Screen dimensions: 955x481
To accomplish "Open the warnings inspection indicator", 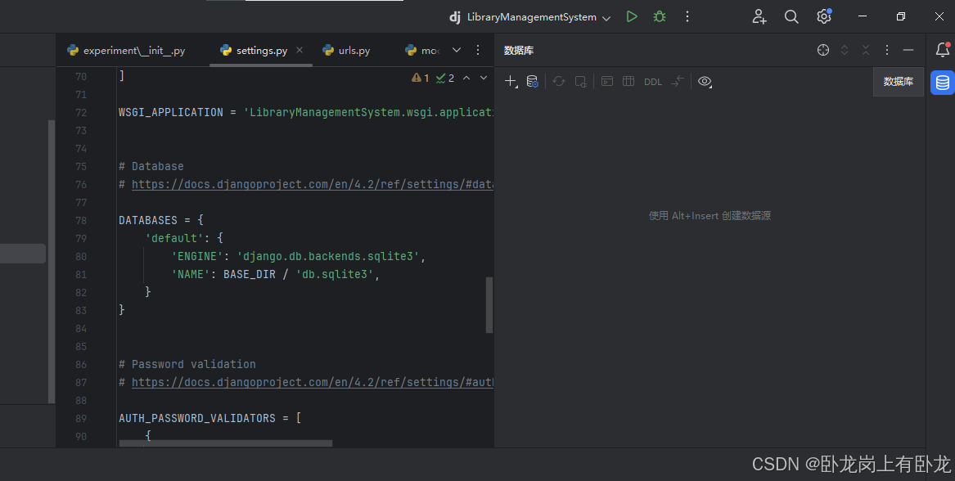I will pyautogui.click(x=421, y=78).
